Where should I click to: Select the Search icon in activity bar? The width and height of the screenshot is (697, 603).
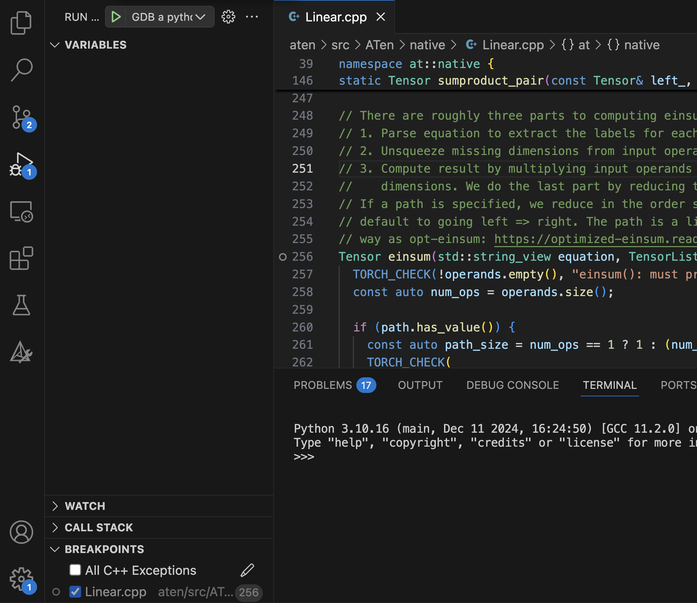pos(21,70)
